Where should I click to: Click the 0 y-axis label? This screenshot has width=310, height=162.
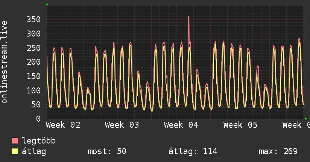(38, 119)
